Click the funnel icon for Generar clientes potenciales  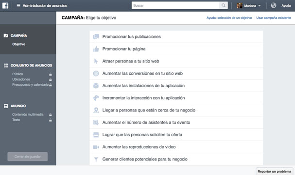click(96, 159)
